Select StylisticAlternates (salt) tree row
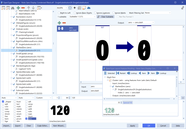Image resolution: width=186 pixels, height=129 pixels. [x=25, y=72]
